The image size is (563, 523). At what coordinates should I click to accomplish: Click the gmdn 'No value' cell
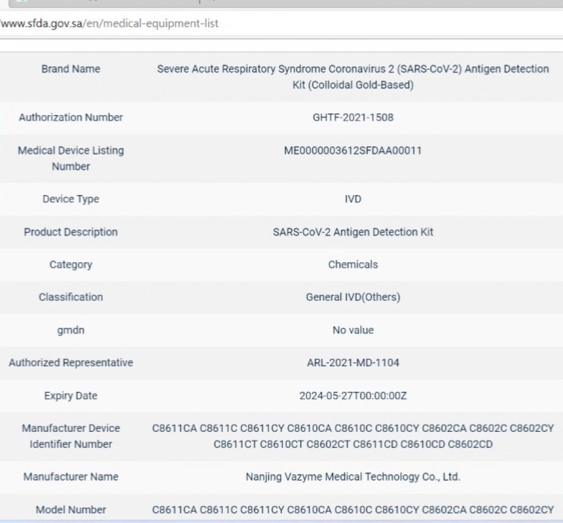click(352, 330)
